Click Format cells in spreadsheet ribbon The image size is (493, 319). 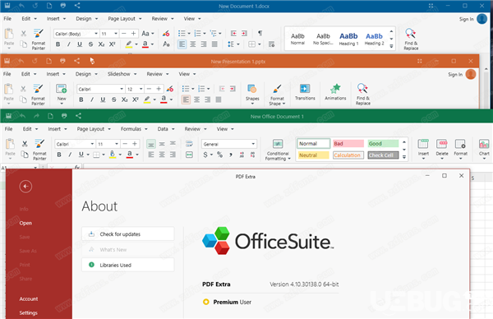460,149
